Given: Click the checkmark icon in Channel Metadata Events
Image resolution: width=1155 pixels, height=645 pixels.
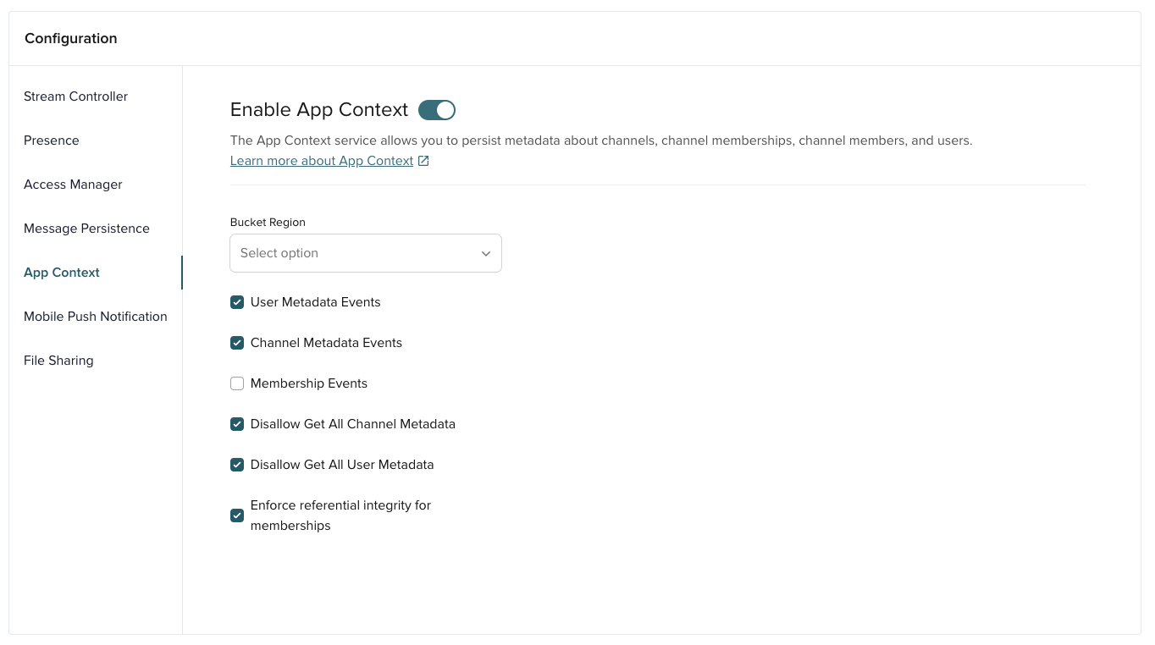Looking at the screenshot, I should (x=237, y=343).
